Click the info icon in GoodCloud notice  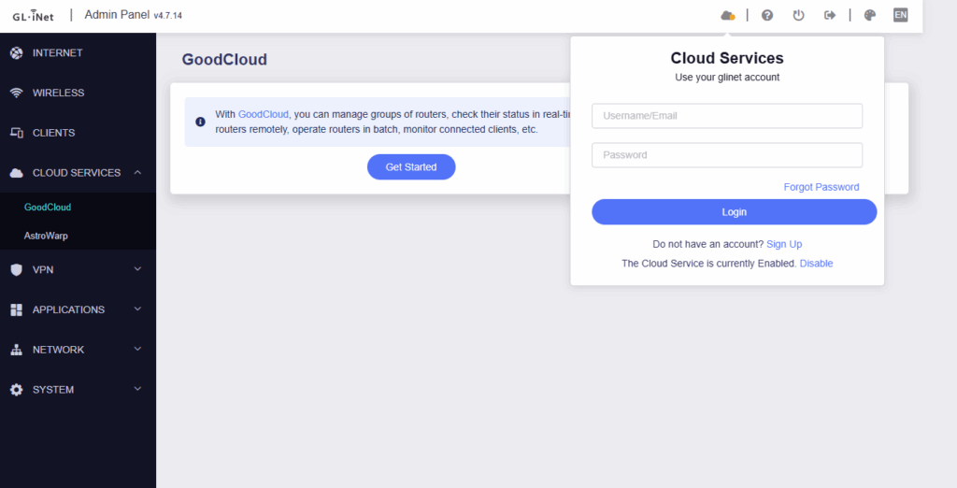click(x=200, y=122)
